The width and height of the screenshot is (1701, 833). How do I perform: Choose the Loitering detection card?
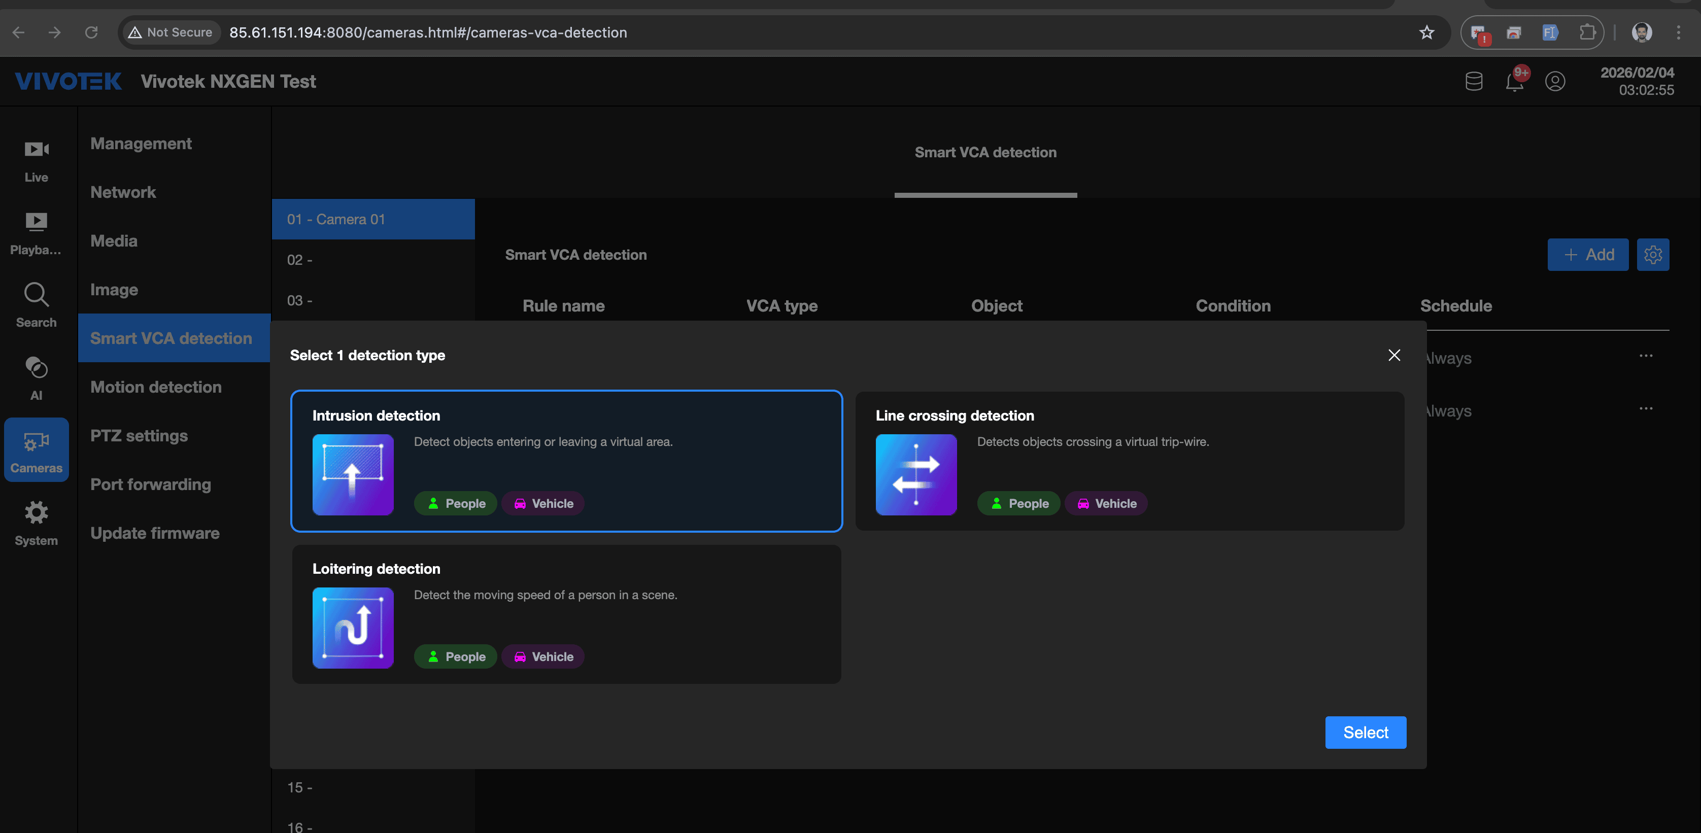coord(566,614)
